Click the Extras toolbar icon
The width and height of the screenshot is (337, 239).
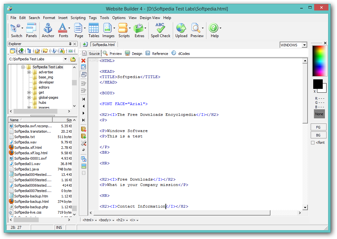tap(139, 28)
